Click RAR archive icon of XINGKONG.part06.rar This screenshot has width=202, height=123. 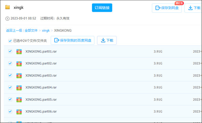coord(19,112)
